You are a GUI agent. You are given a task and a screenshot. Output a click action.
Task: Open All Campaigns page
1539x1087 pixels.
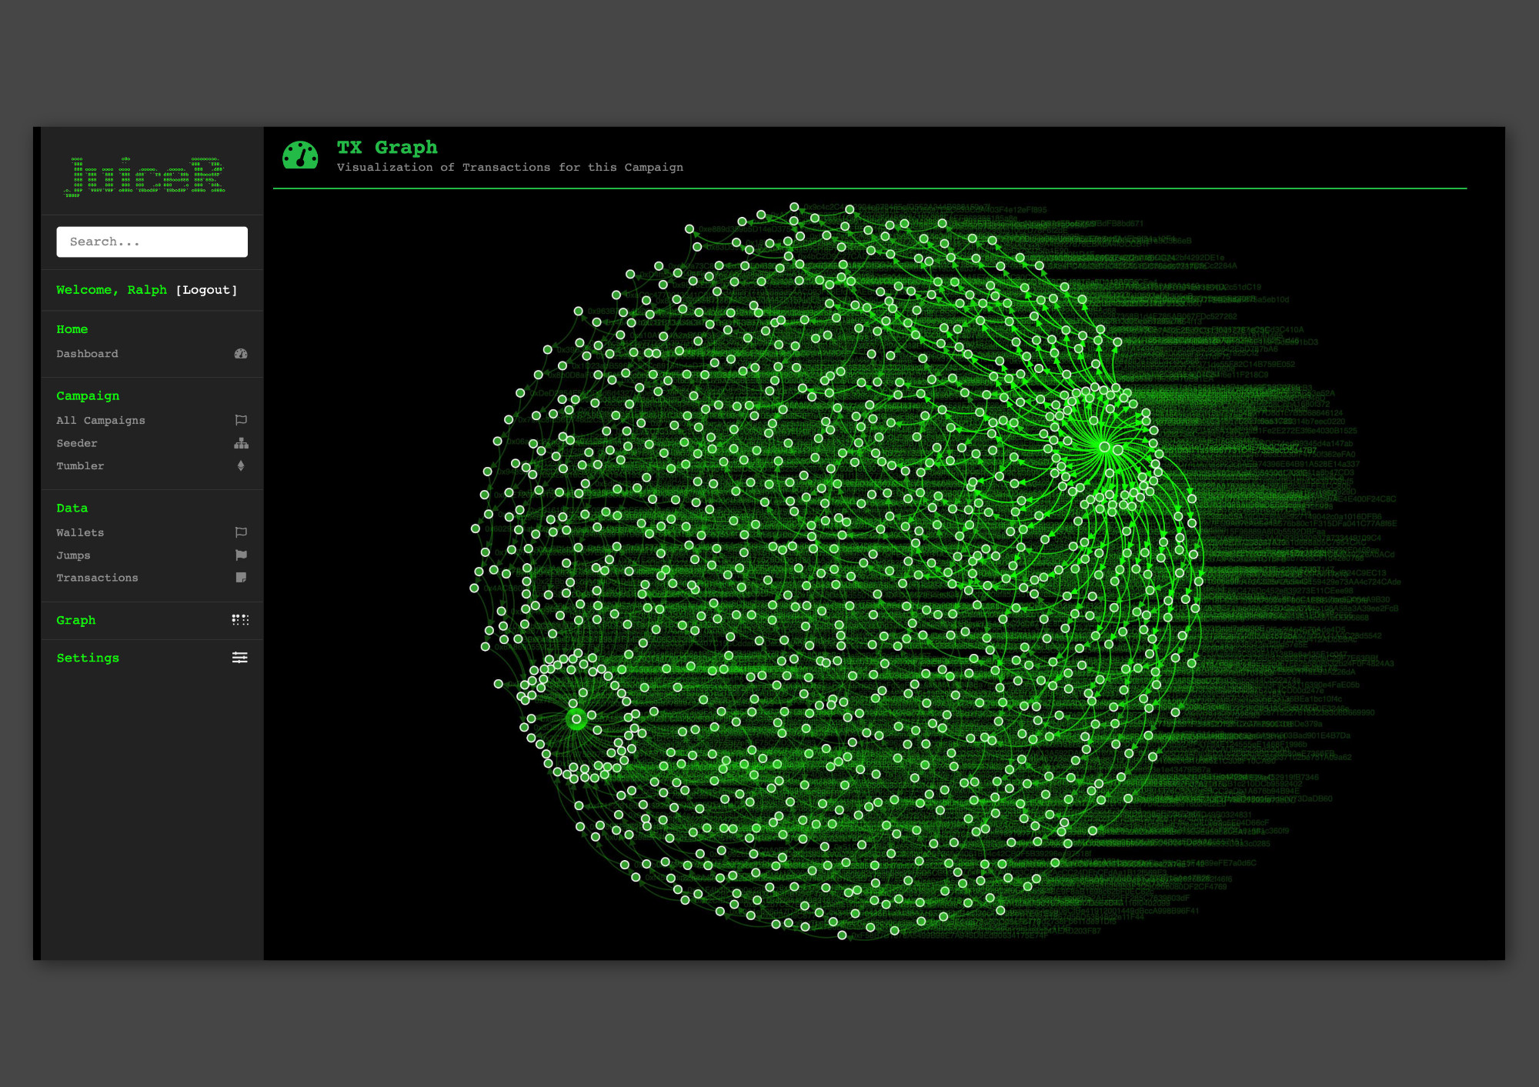(101, 420)
